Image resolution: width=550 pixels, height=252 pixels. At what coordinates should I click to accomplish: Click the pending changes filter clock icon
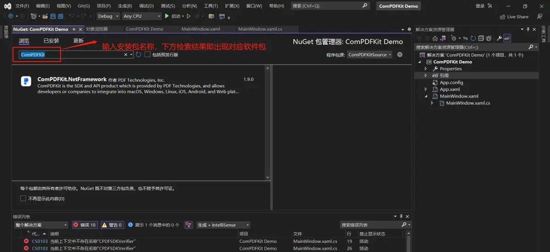[x=455, y=38]
